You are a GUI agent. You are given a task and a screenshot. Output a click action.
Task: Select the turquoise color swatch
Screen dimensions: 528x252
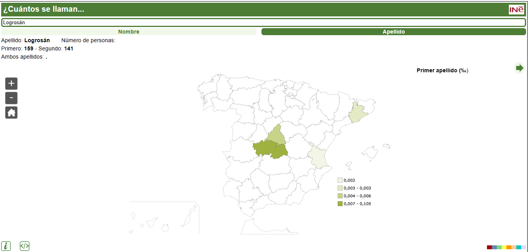(x=519, y=247)
